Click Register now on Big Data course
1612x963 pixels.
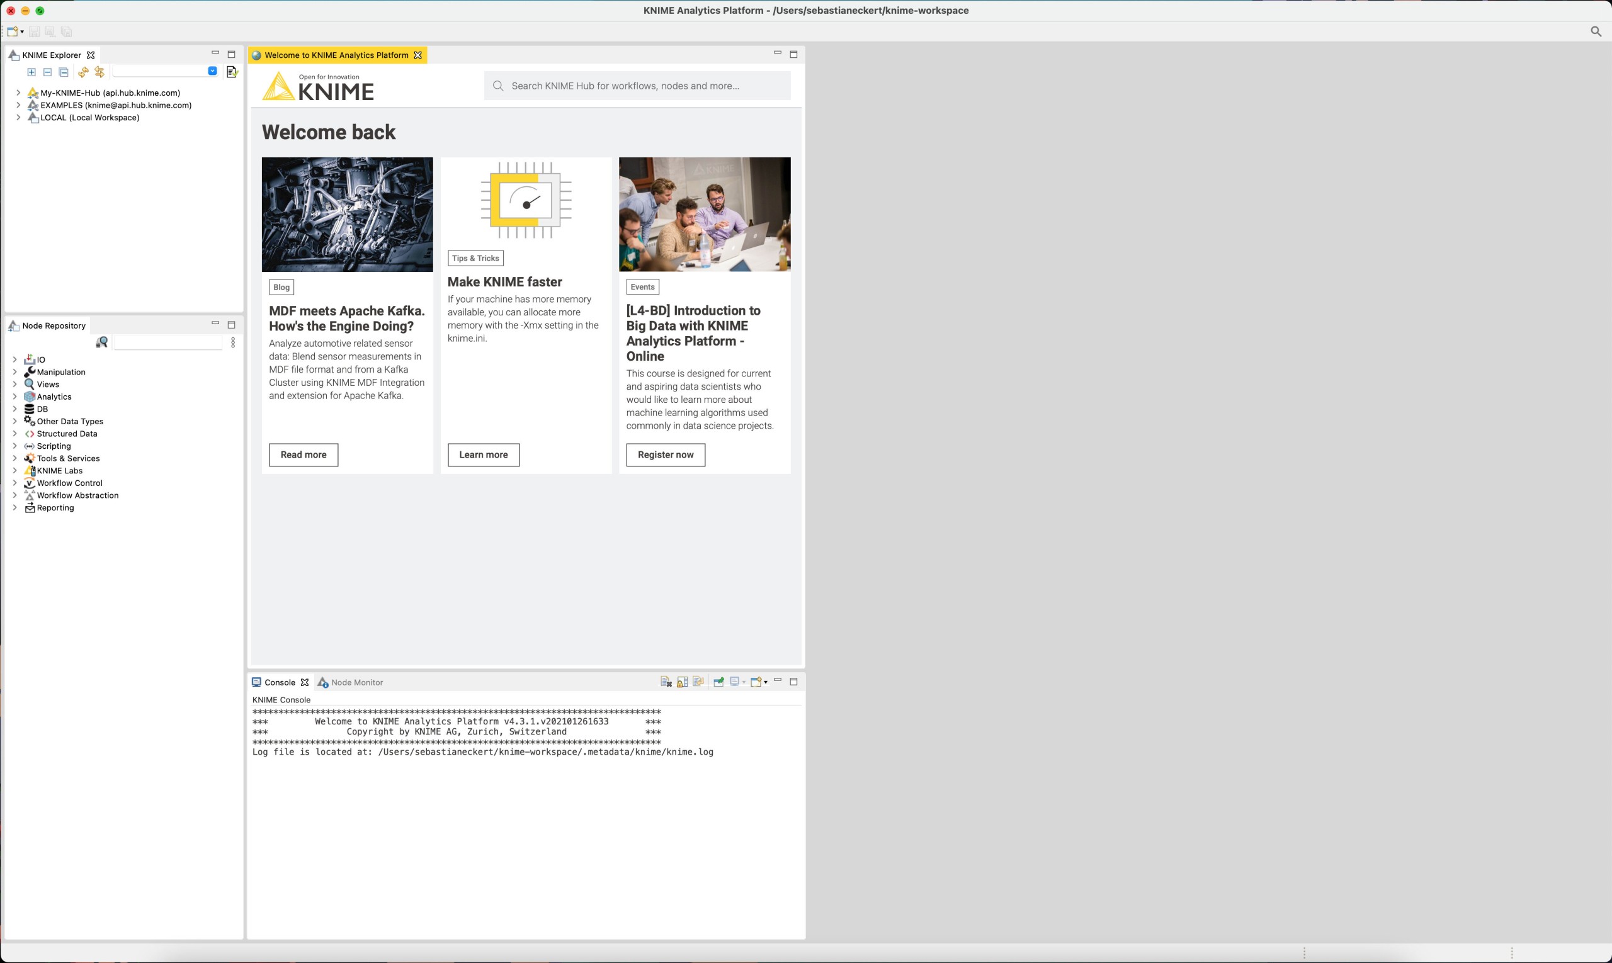(x=666, y=455)
